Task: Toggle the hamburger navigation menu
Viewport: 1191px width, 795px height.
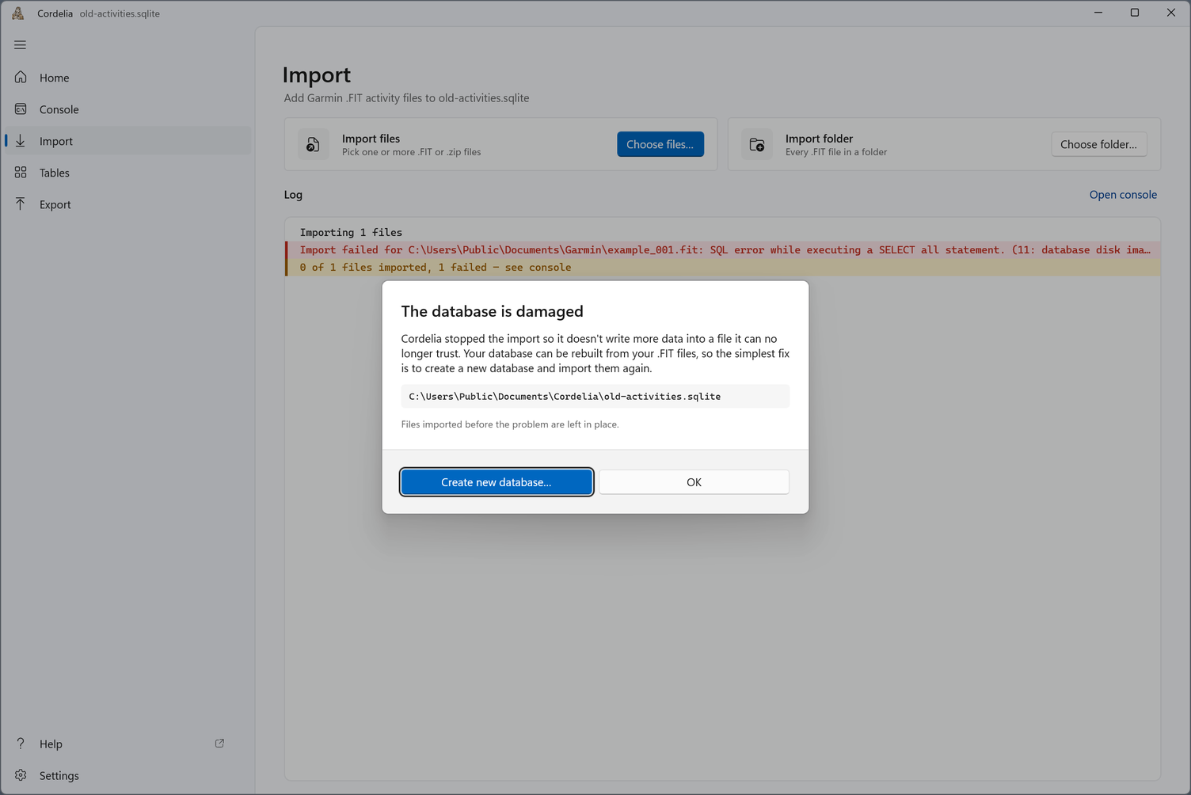Action: tap(20, 45)
